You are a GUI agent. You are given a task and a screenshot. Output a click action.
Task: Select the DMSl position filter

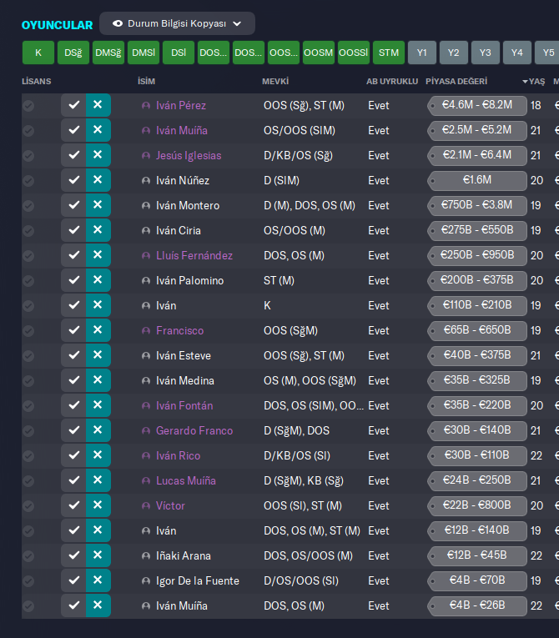[x=144, y=53]
